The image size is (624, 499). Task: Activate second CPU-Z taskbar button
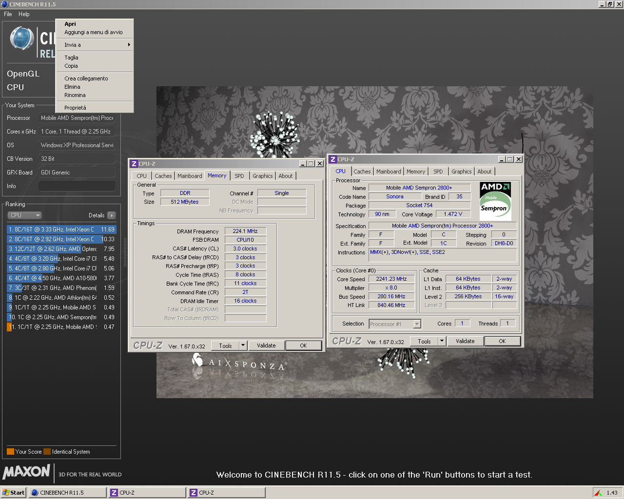[227, 493]
